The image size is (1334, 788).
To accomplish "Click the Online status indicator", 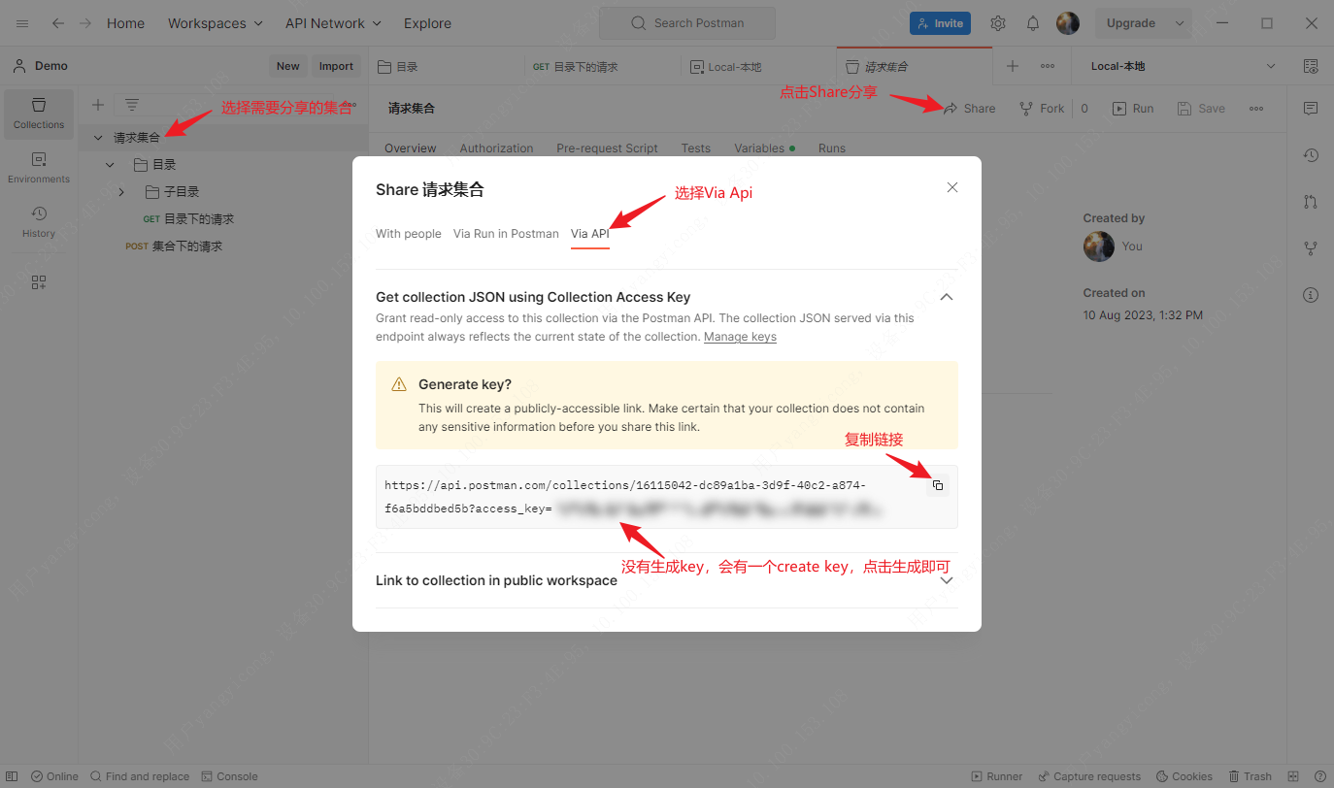I will point(54,776).
